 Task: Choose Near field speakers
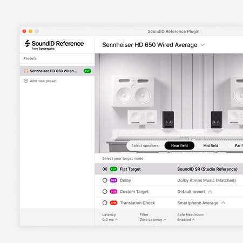pos(179,145)
